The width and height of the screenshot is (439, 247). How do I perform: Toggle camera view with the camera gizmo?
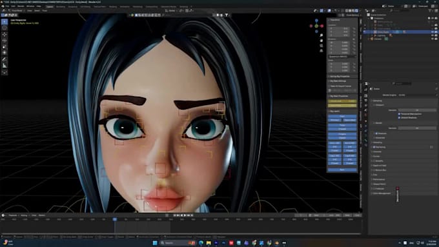point(322,46)
